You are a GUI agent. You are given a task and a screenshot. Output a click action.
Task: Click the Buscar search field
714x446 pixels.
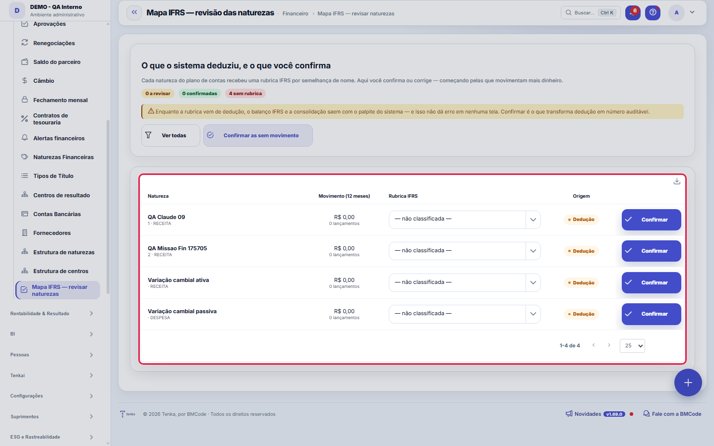tap(591, 13)
